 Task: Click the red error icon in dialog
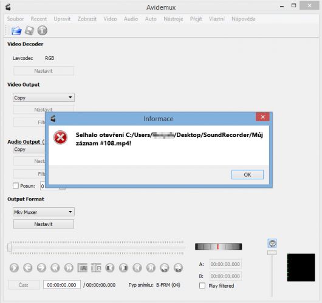click(x=60, y=138)
